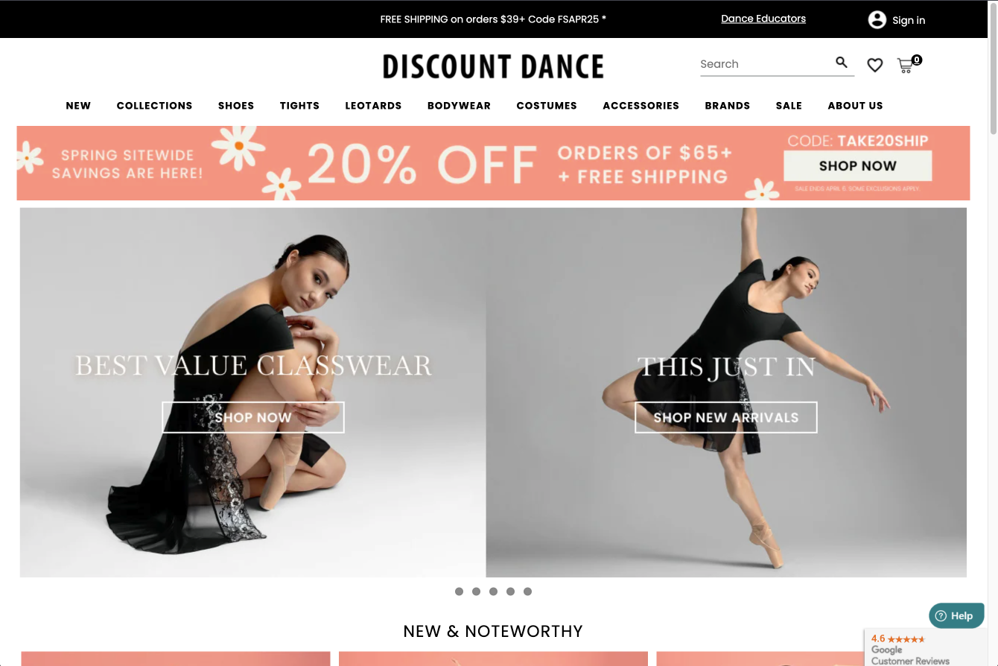The height and width of the screenshot is (666, 998).
Task: Click Shop New Arrivals button
Action: pyautogui.click(x=726, y=417)
